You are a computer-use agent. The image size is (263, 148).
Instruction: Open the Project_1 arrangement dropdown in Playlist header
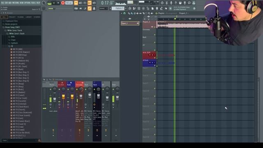(x=184, y=13)
